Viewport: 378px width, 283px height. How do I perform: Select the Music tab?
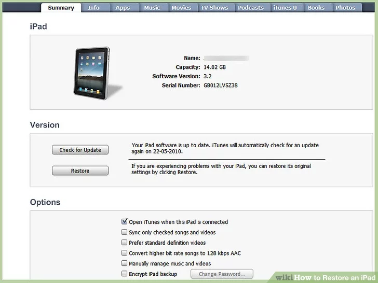152,8
